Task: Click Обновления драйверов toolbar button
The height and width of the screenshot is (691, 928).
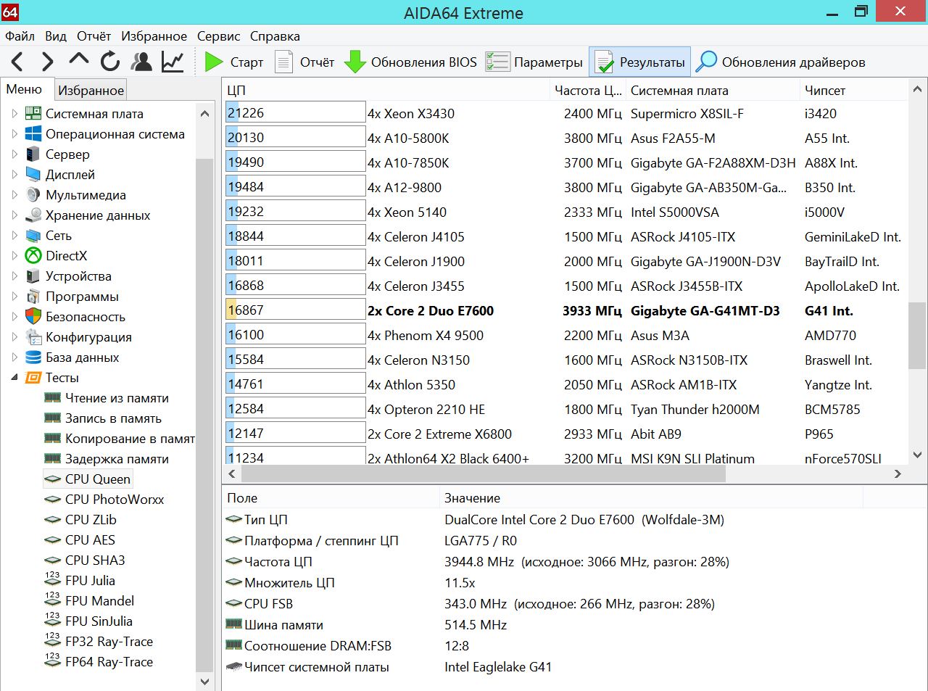Action: pos(781,62)
